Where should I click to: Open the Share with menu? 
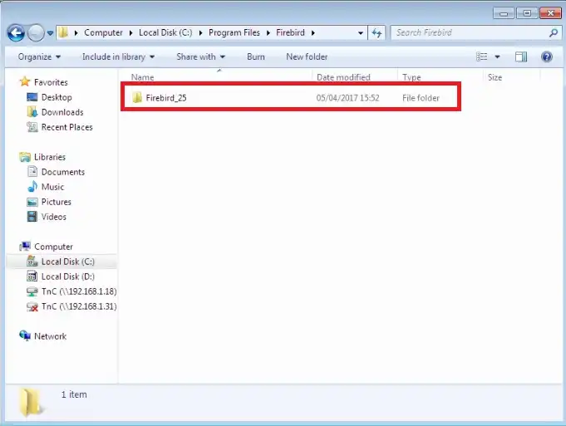click(x=200, y=57)
